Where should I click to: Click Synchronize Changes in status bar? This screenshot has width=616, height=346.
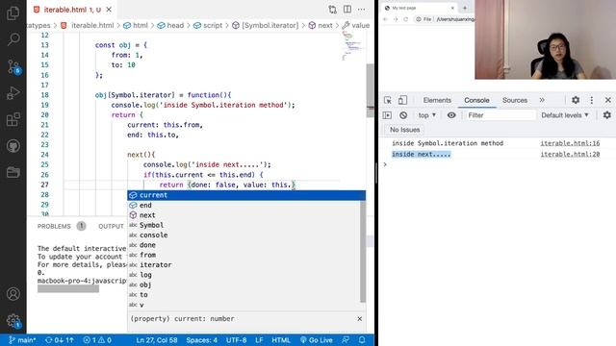click(60, 340)
